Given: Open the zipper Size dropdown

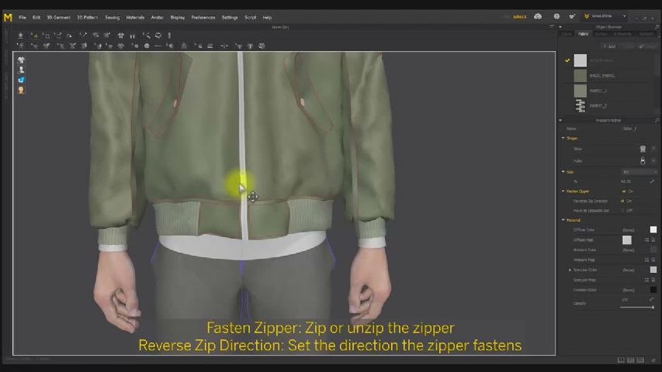Looking at the screenshot, I should point(639,171).
